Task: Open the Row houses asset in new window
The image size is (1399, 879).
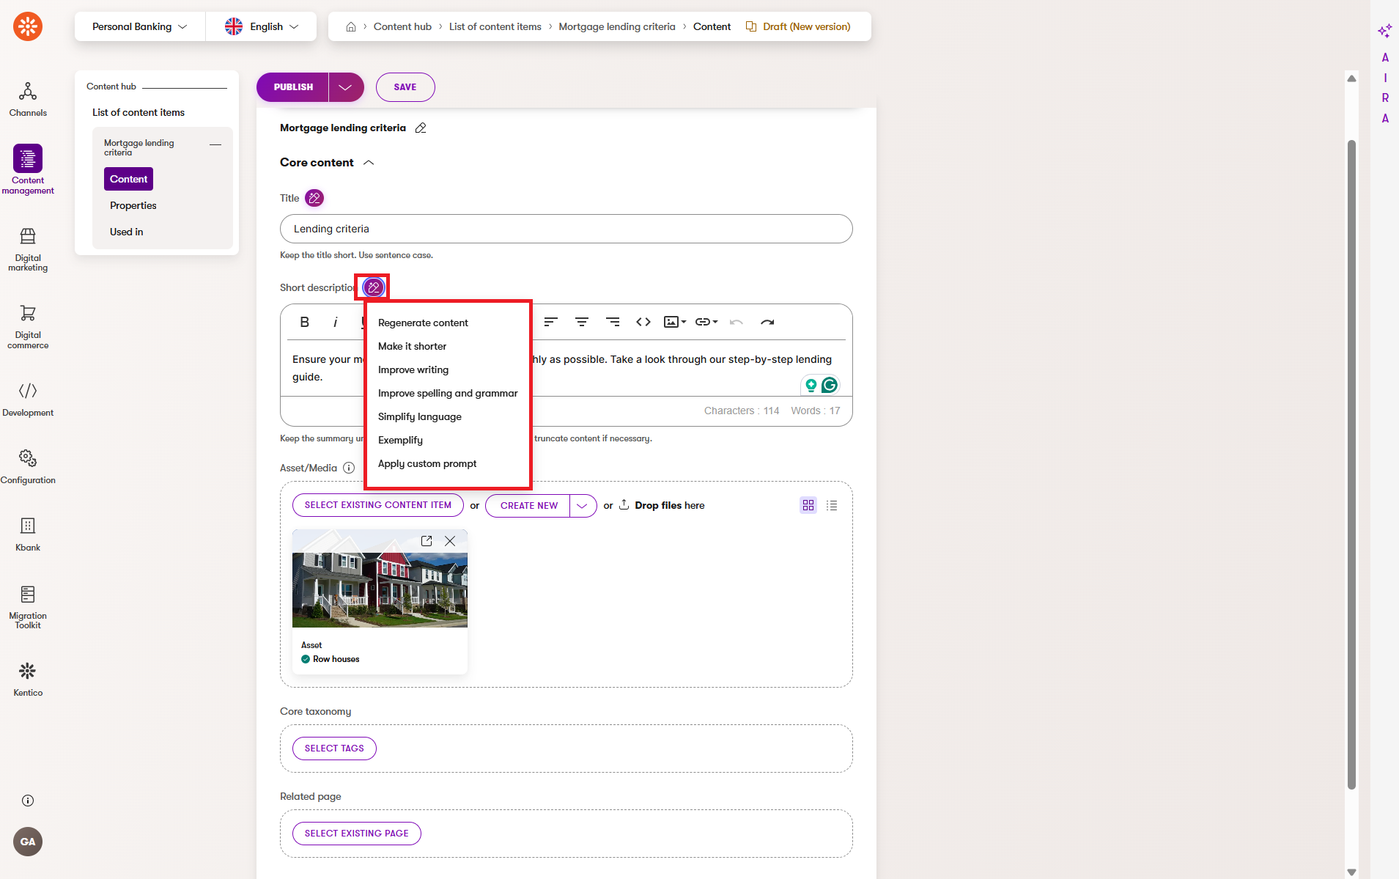Action: pyautogui.click(x=427, y=541)
